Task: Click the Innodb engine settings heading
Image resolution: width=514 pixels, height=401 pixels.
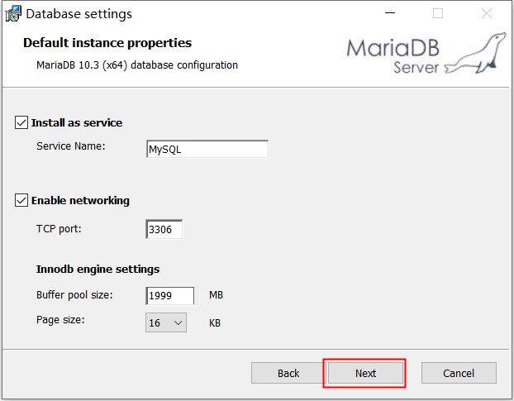Action: pos(98,269)
